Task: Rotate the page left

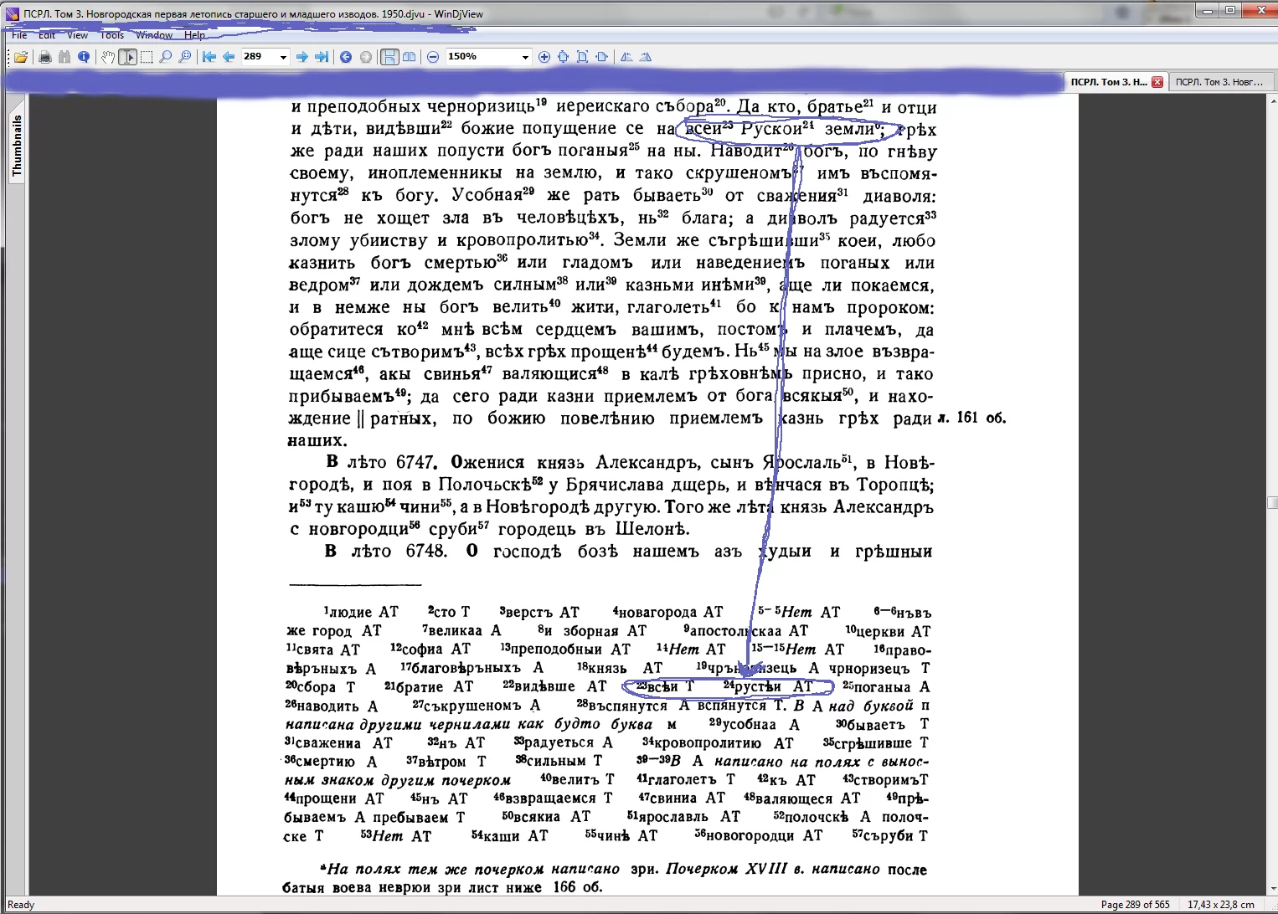Action: click(x=626, y=57)
